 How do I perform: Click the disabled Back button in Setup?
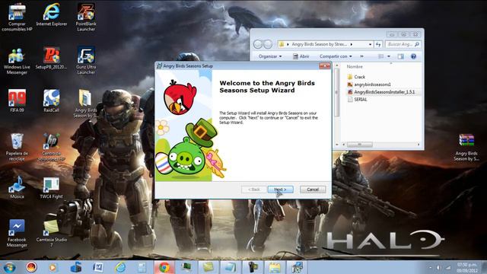tap(253, 190)
